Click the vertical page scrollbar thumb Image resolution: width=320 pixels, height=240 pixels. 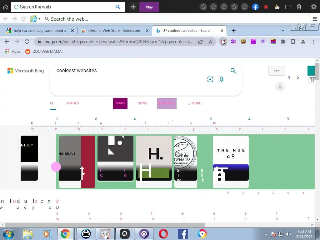pos(317,72)
